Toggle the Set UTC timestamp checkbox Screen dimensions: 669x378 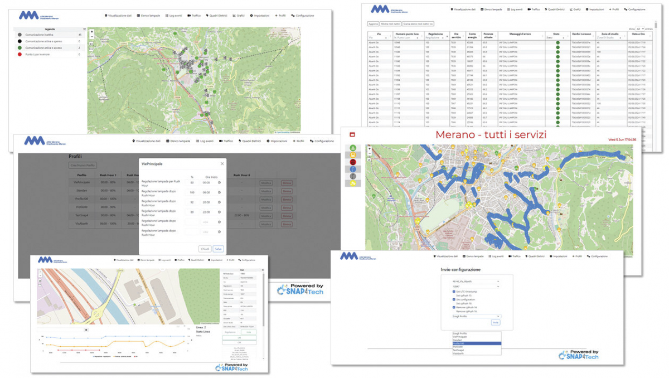[454, 291]
